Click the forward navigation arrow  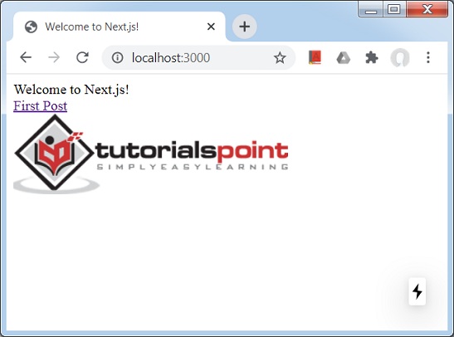(54, 57)
